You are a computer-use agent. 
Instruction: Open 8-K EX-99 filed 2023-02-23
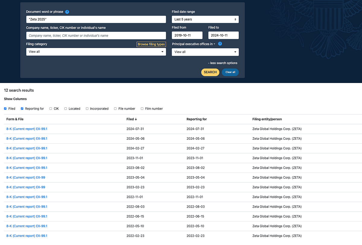click(26, 187)
